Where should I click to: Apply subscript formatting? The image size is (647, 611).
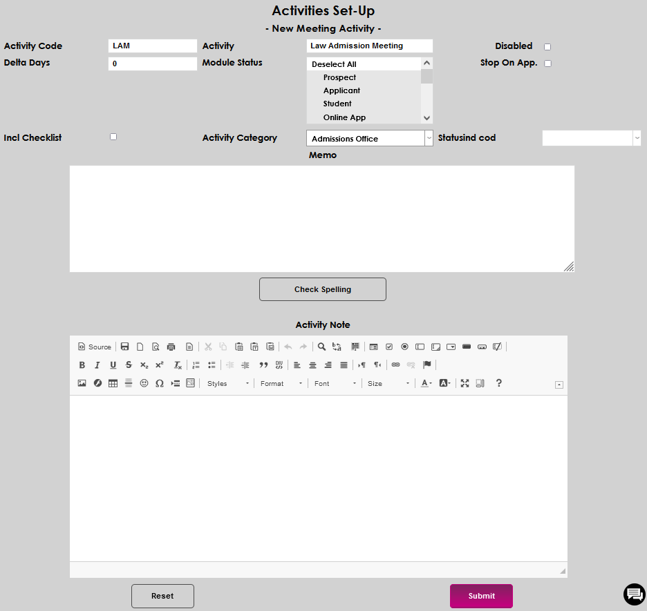pyautogui.click(x=144, y=365)
